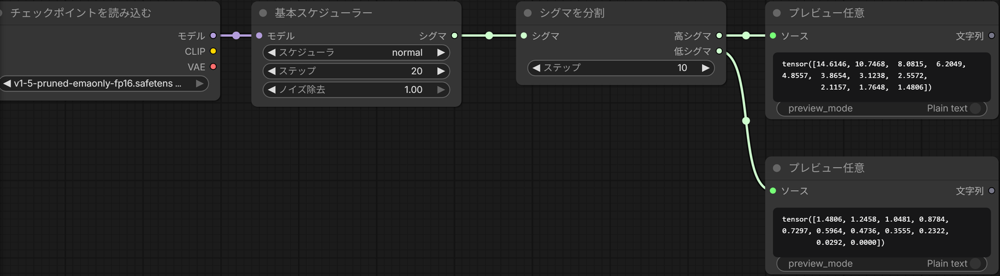
Task: Select next checkpoint with the right arrow
Action: [x=200, y=83]
